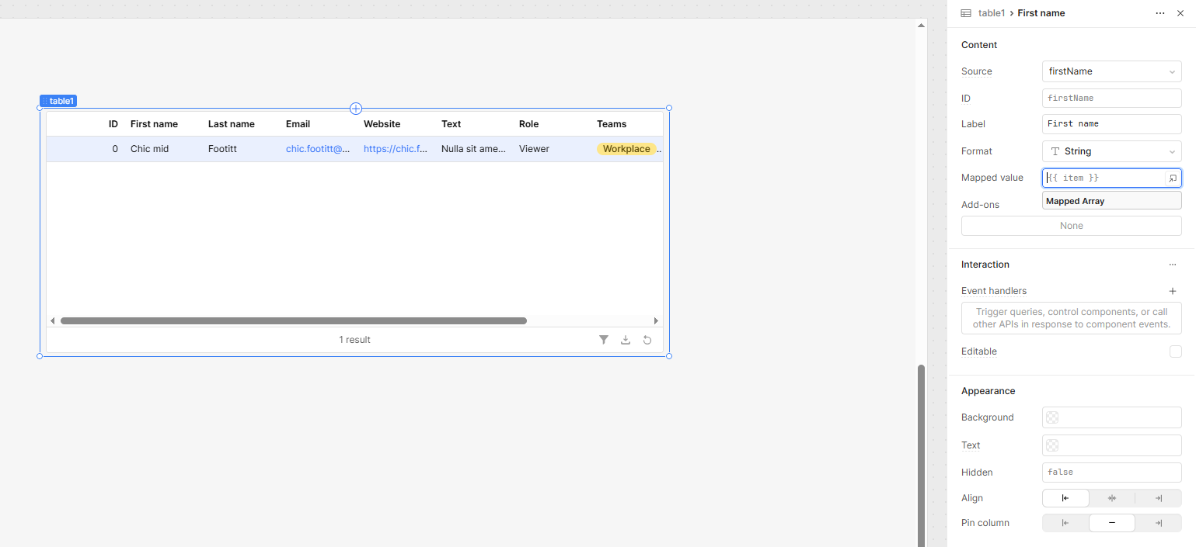Click the Event handlers label
1196x547 pixels.
tap(994, 291)
